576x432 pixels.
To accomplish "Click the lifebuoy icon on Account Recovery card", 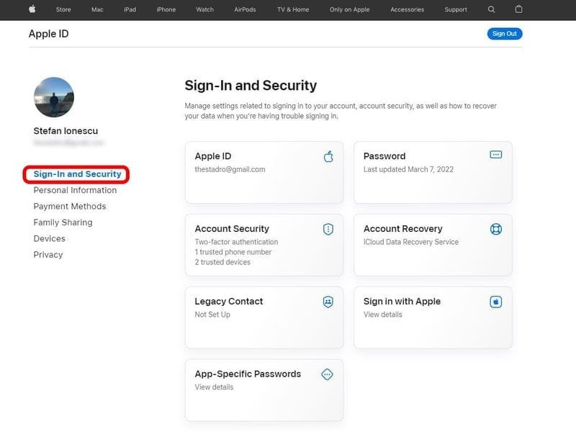I will (x=496, y=229).
